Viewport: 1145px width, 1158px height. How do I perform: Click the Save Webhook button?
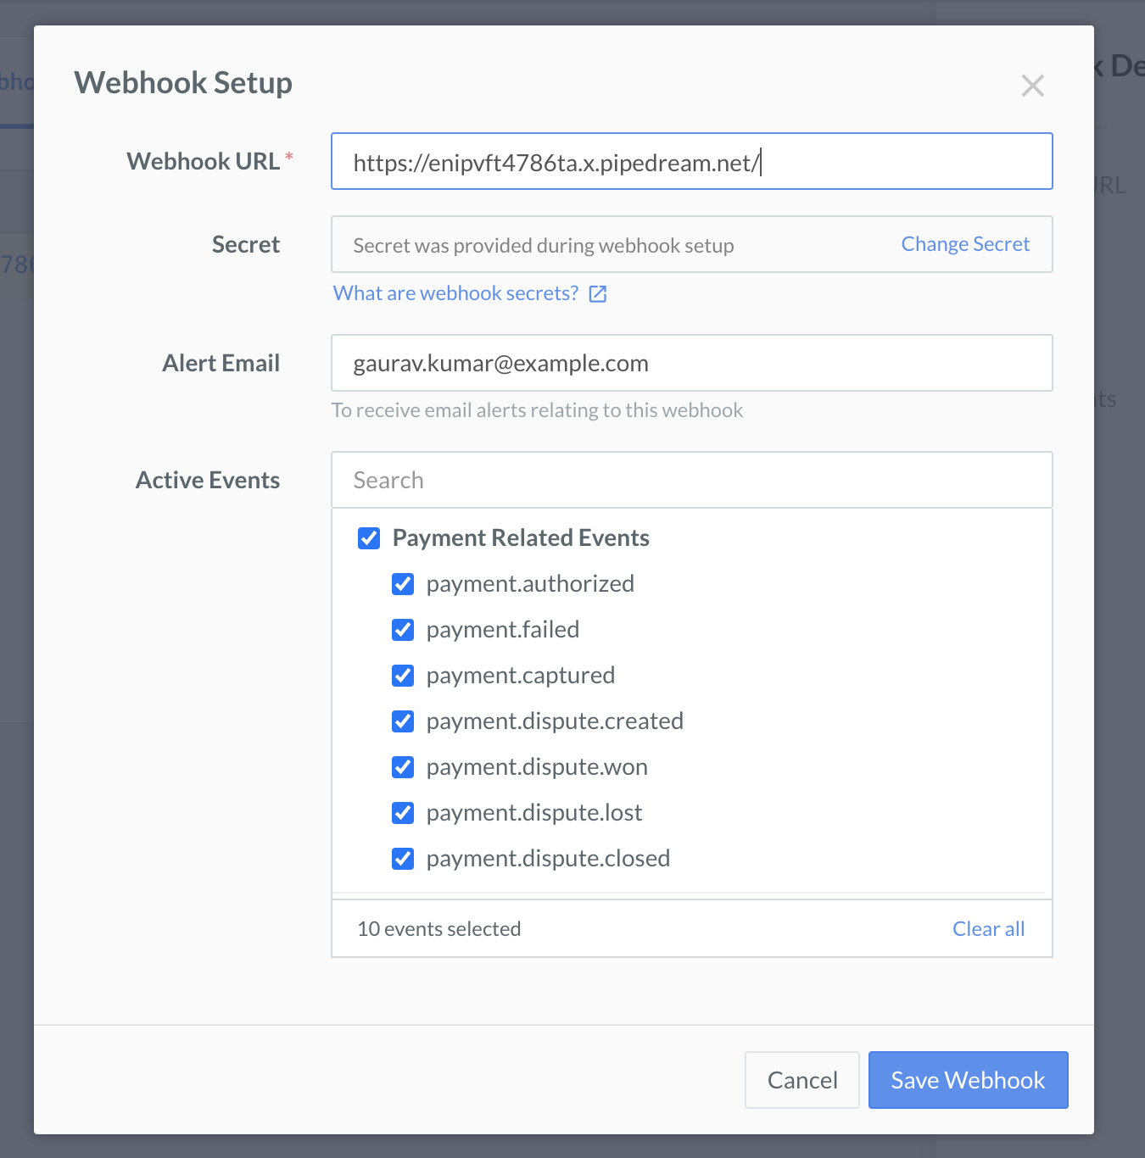coord(968,1079)
